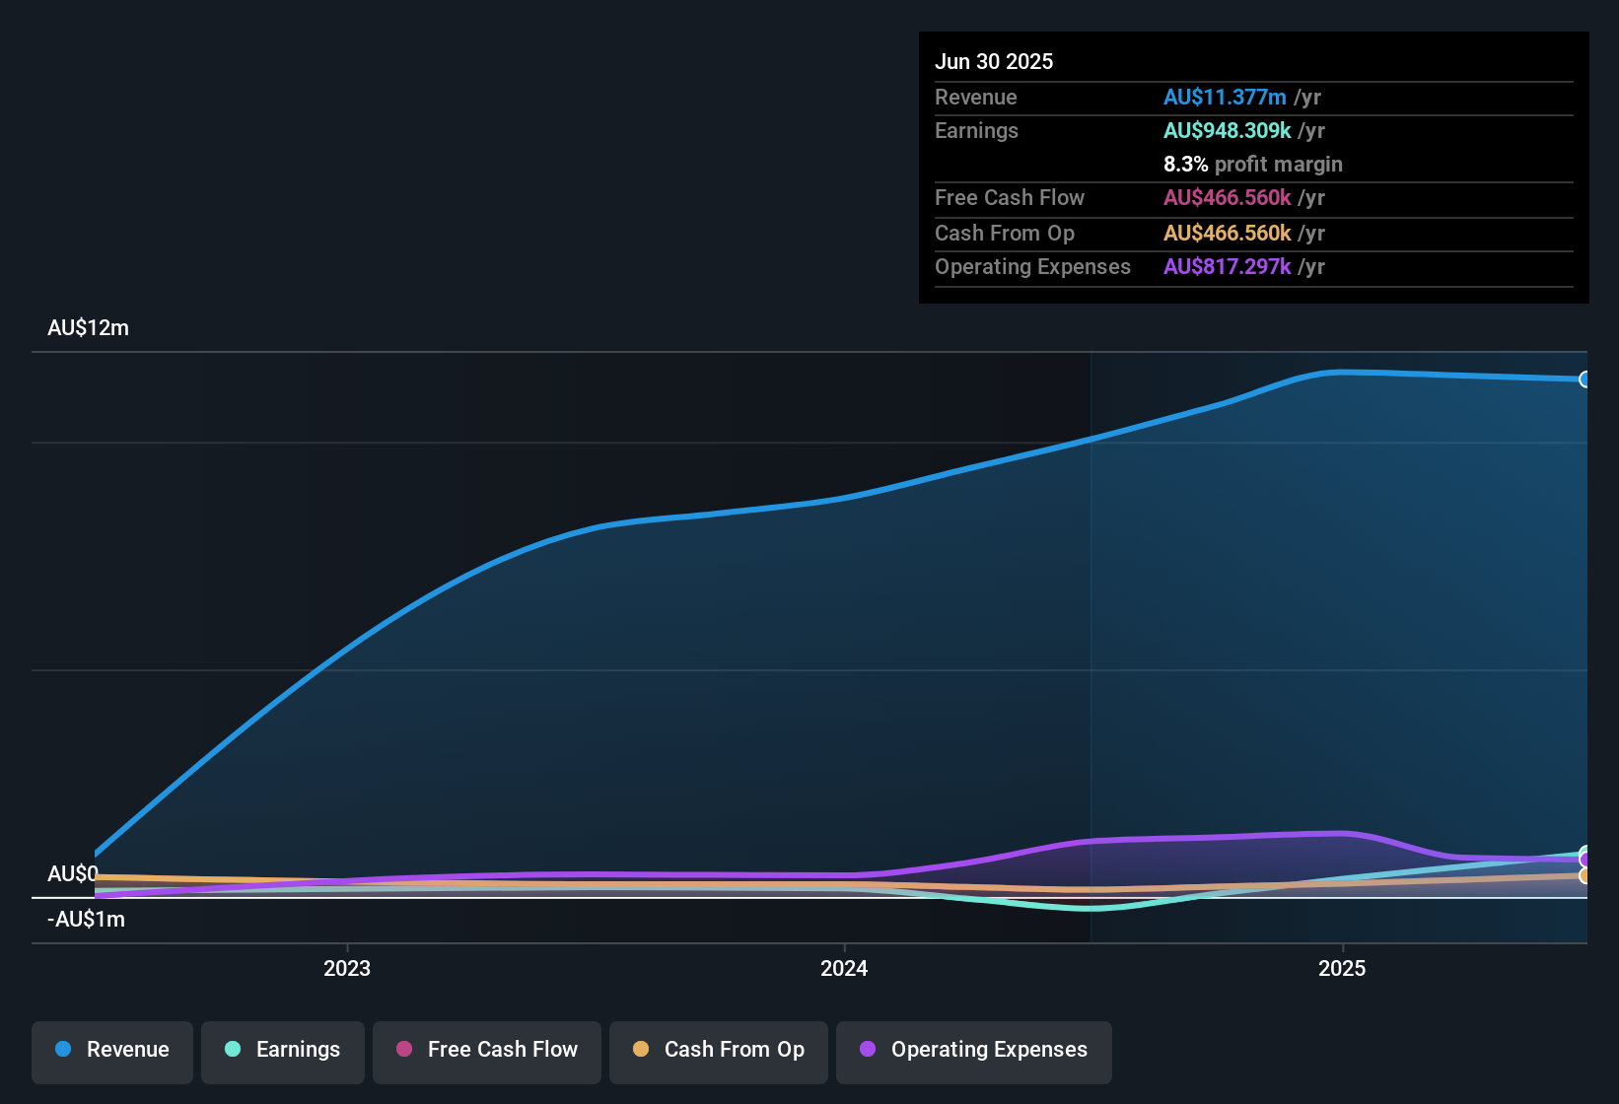Click the AU$466.560k Cash From Op value
Image resolution: width=1619 pixels, height=1104 pixels.
coord(1228,233)
